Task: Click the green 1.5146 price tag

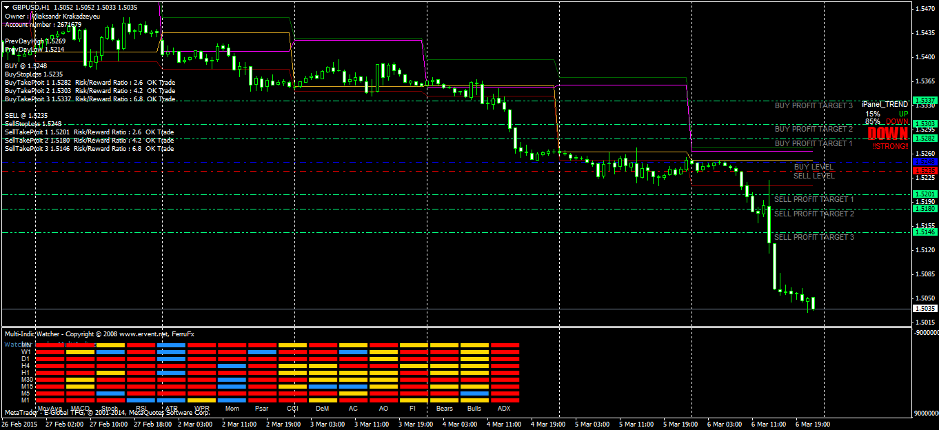Action: (924, 232)
